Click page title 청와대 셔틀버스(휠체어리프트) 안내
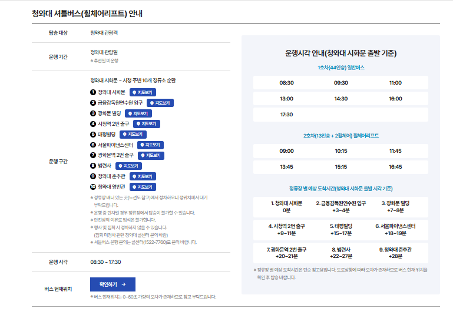Image resolution: width=453 pixels, height=315 pixels. [87, 14]
